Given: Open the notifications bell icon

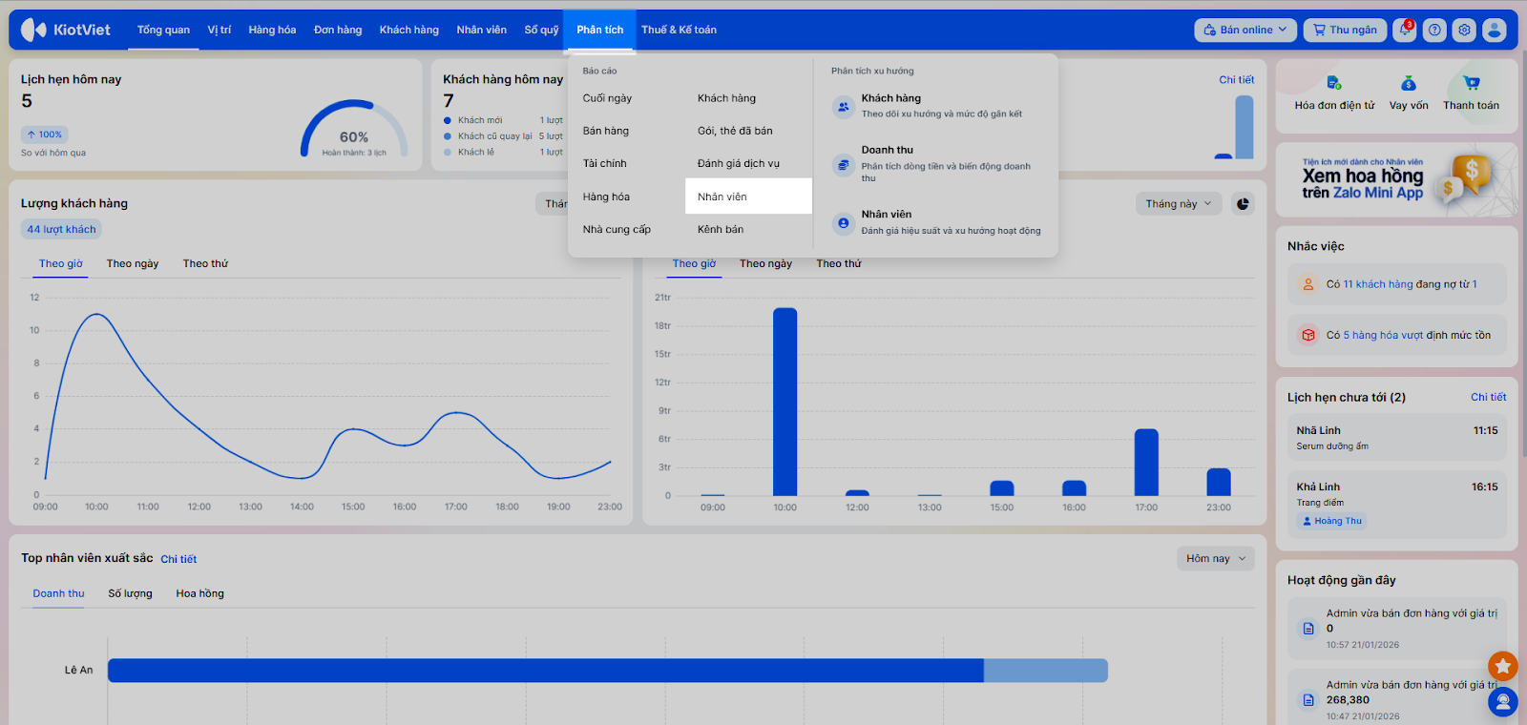Looking at the screenshot, I should coord(1404,30).
